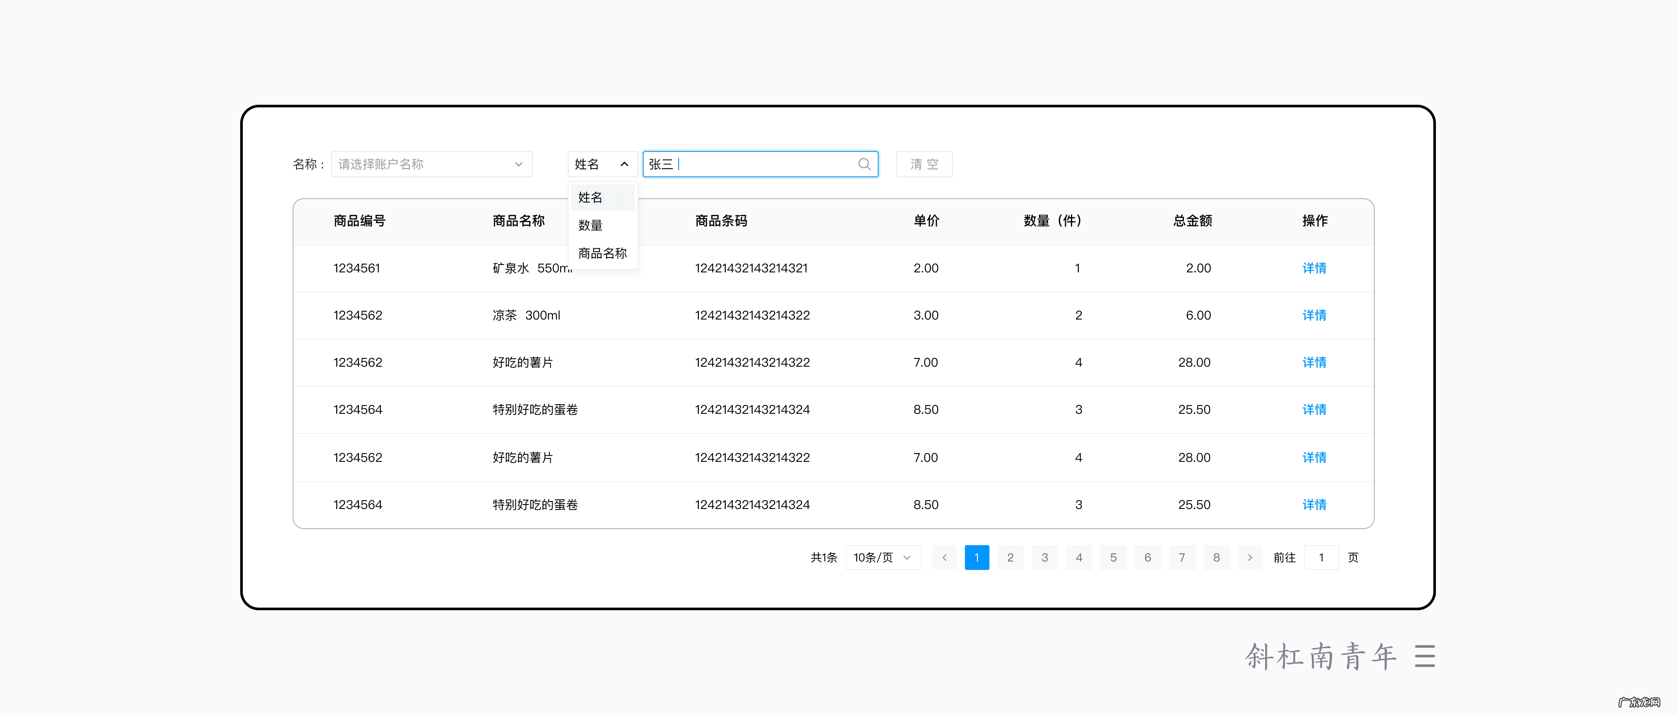Screen dimensions: 1677x715
Task: Open 详情 for the last 特别好吃的蛋卷 row
Action: [x=1315, y=505]
